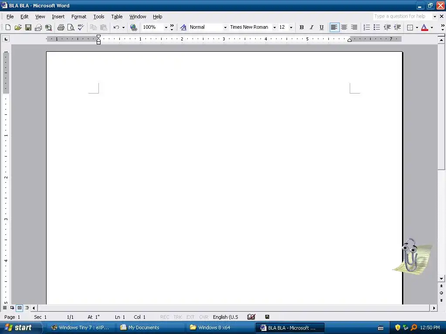This screenshot has height=334, width=446.
Task: Decrease paragraph indent
Action: pyautogui.click(x=387, y=27)
